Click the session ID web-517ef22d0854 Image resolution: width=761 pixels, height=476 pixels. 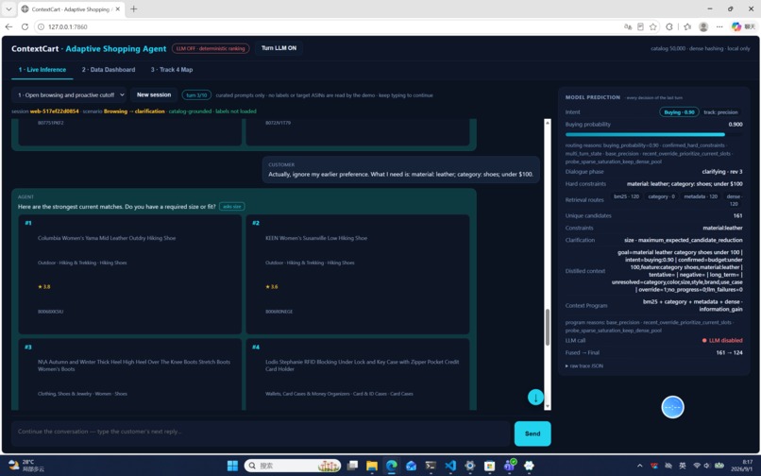coord(55,111)
